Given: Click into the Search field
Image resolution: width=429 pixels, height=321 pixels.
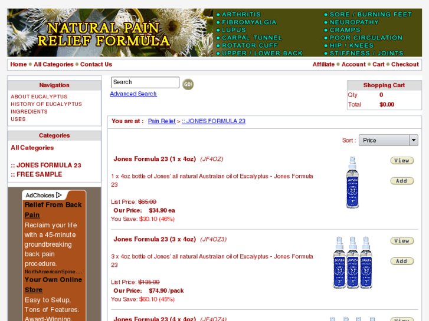Looking at the screenshot, I should click(145, 82).
